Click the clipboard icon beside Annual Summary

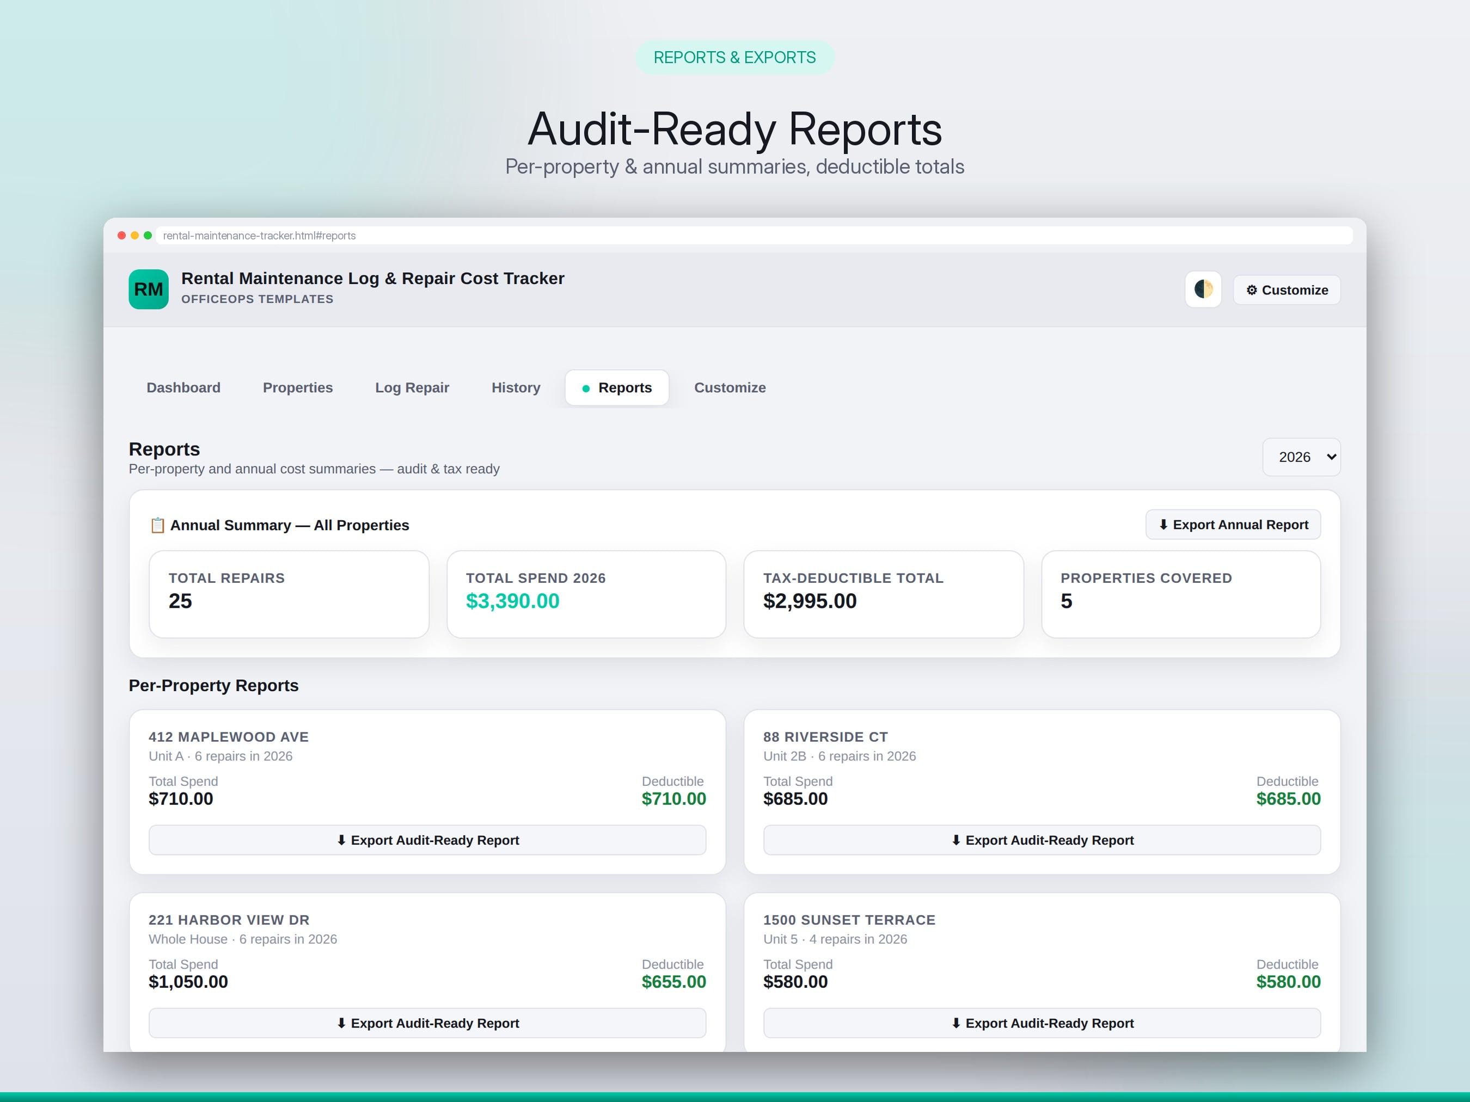click(157, 525)
